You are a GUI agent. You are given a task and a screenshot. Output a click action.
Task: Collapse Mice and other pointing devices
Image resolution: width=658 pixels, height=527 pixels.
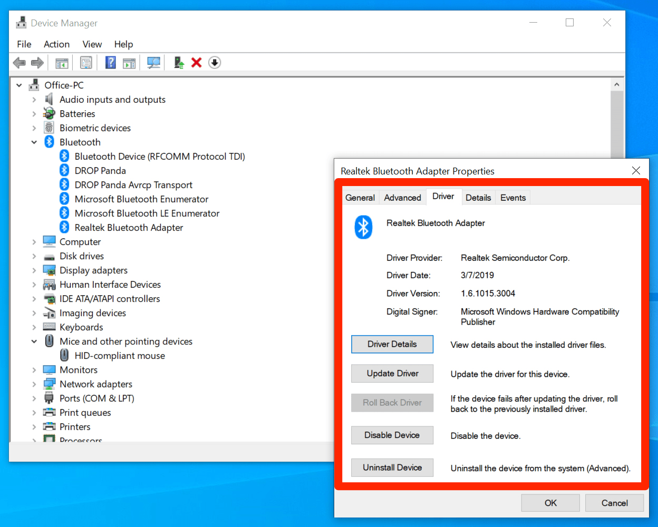34,341
